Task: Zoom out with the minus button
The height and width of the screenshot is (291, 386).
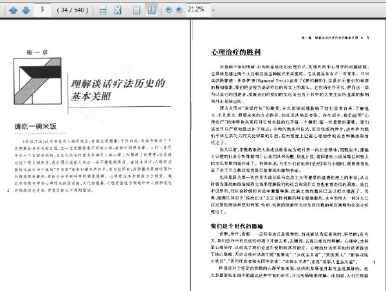Action: (169, 10)
